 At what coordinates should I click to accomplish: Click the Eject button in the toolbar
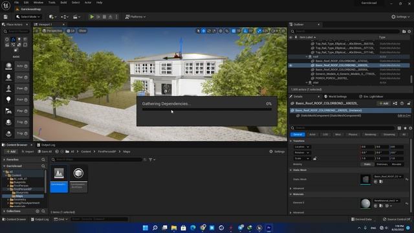111,17
